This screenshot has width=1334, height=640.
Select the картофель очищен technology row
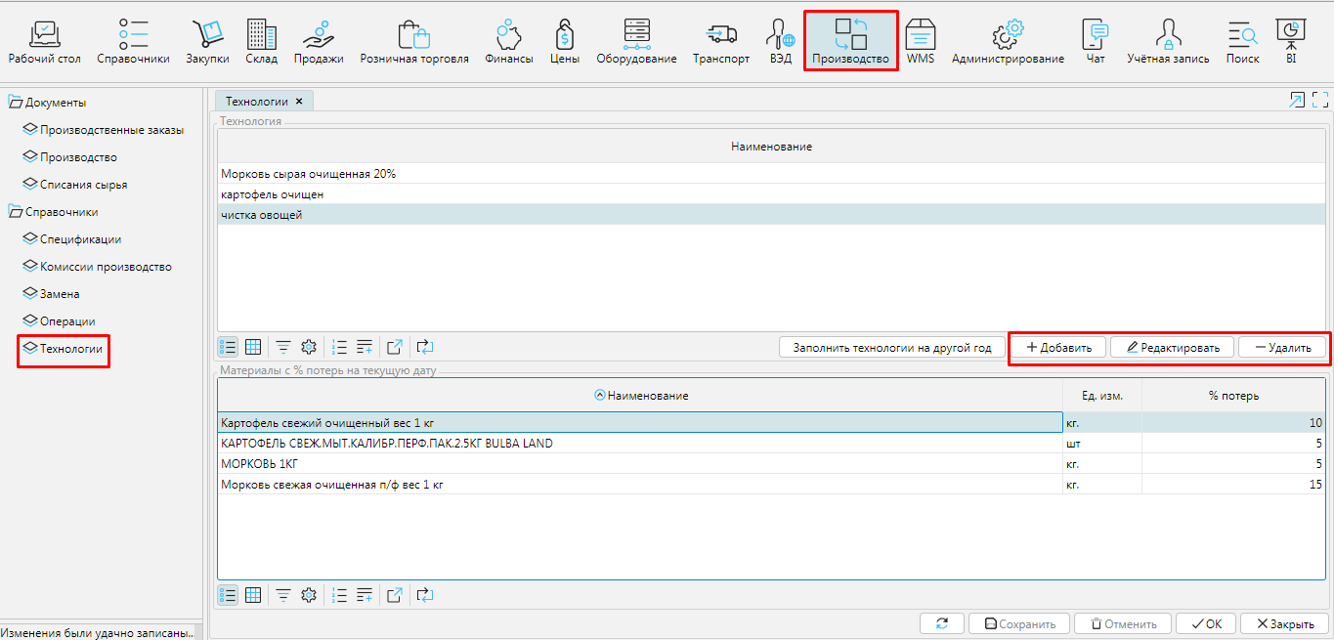click(x=273, y=194)
